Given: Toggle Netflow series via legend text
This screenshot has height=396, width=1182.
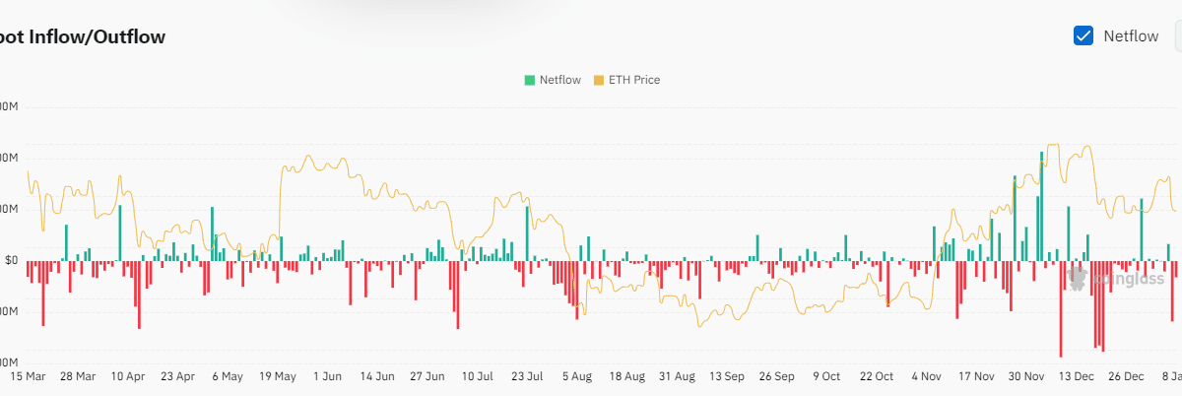Looking at the screenshot, I should (x=559, y=80).
